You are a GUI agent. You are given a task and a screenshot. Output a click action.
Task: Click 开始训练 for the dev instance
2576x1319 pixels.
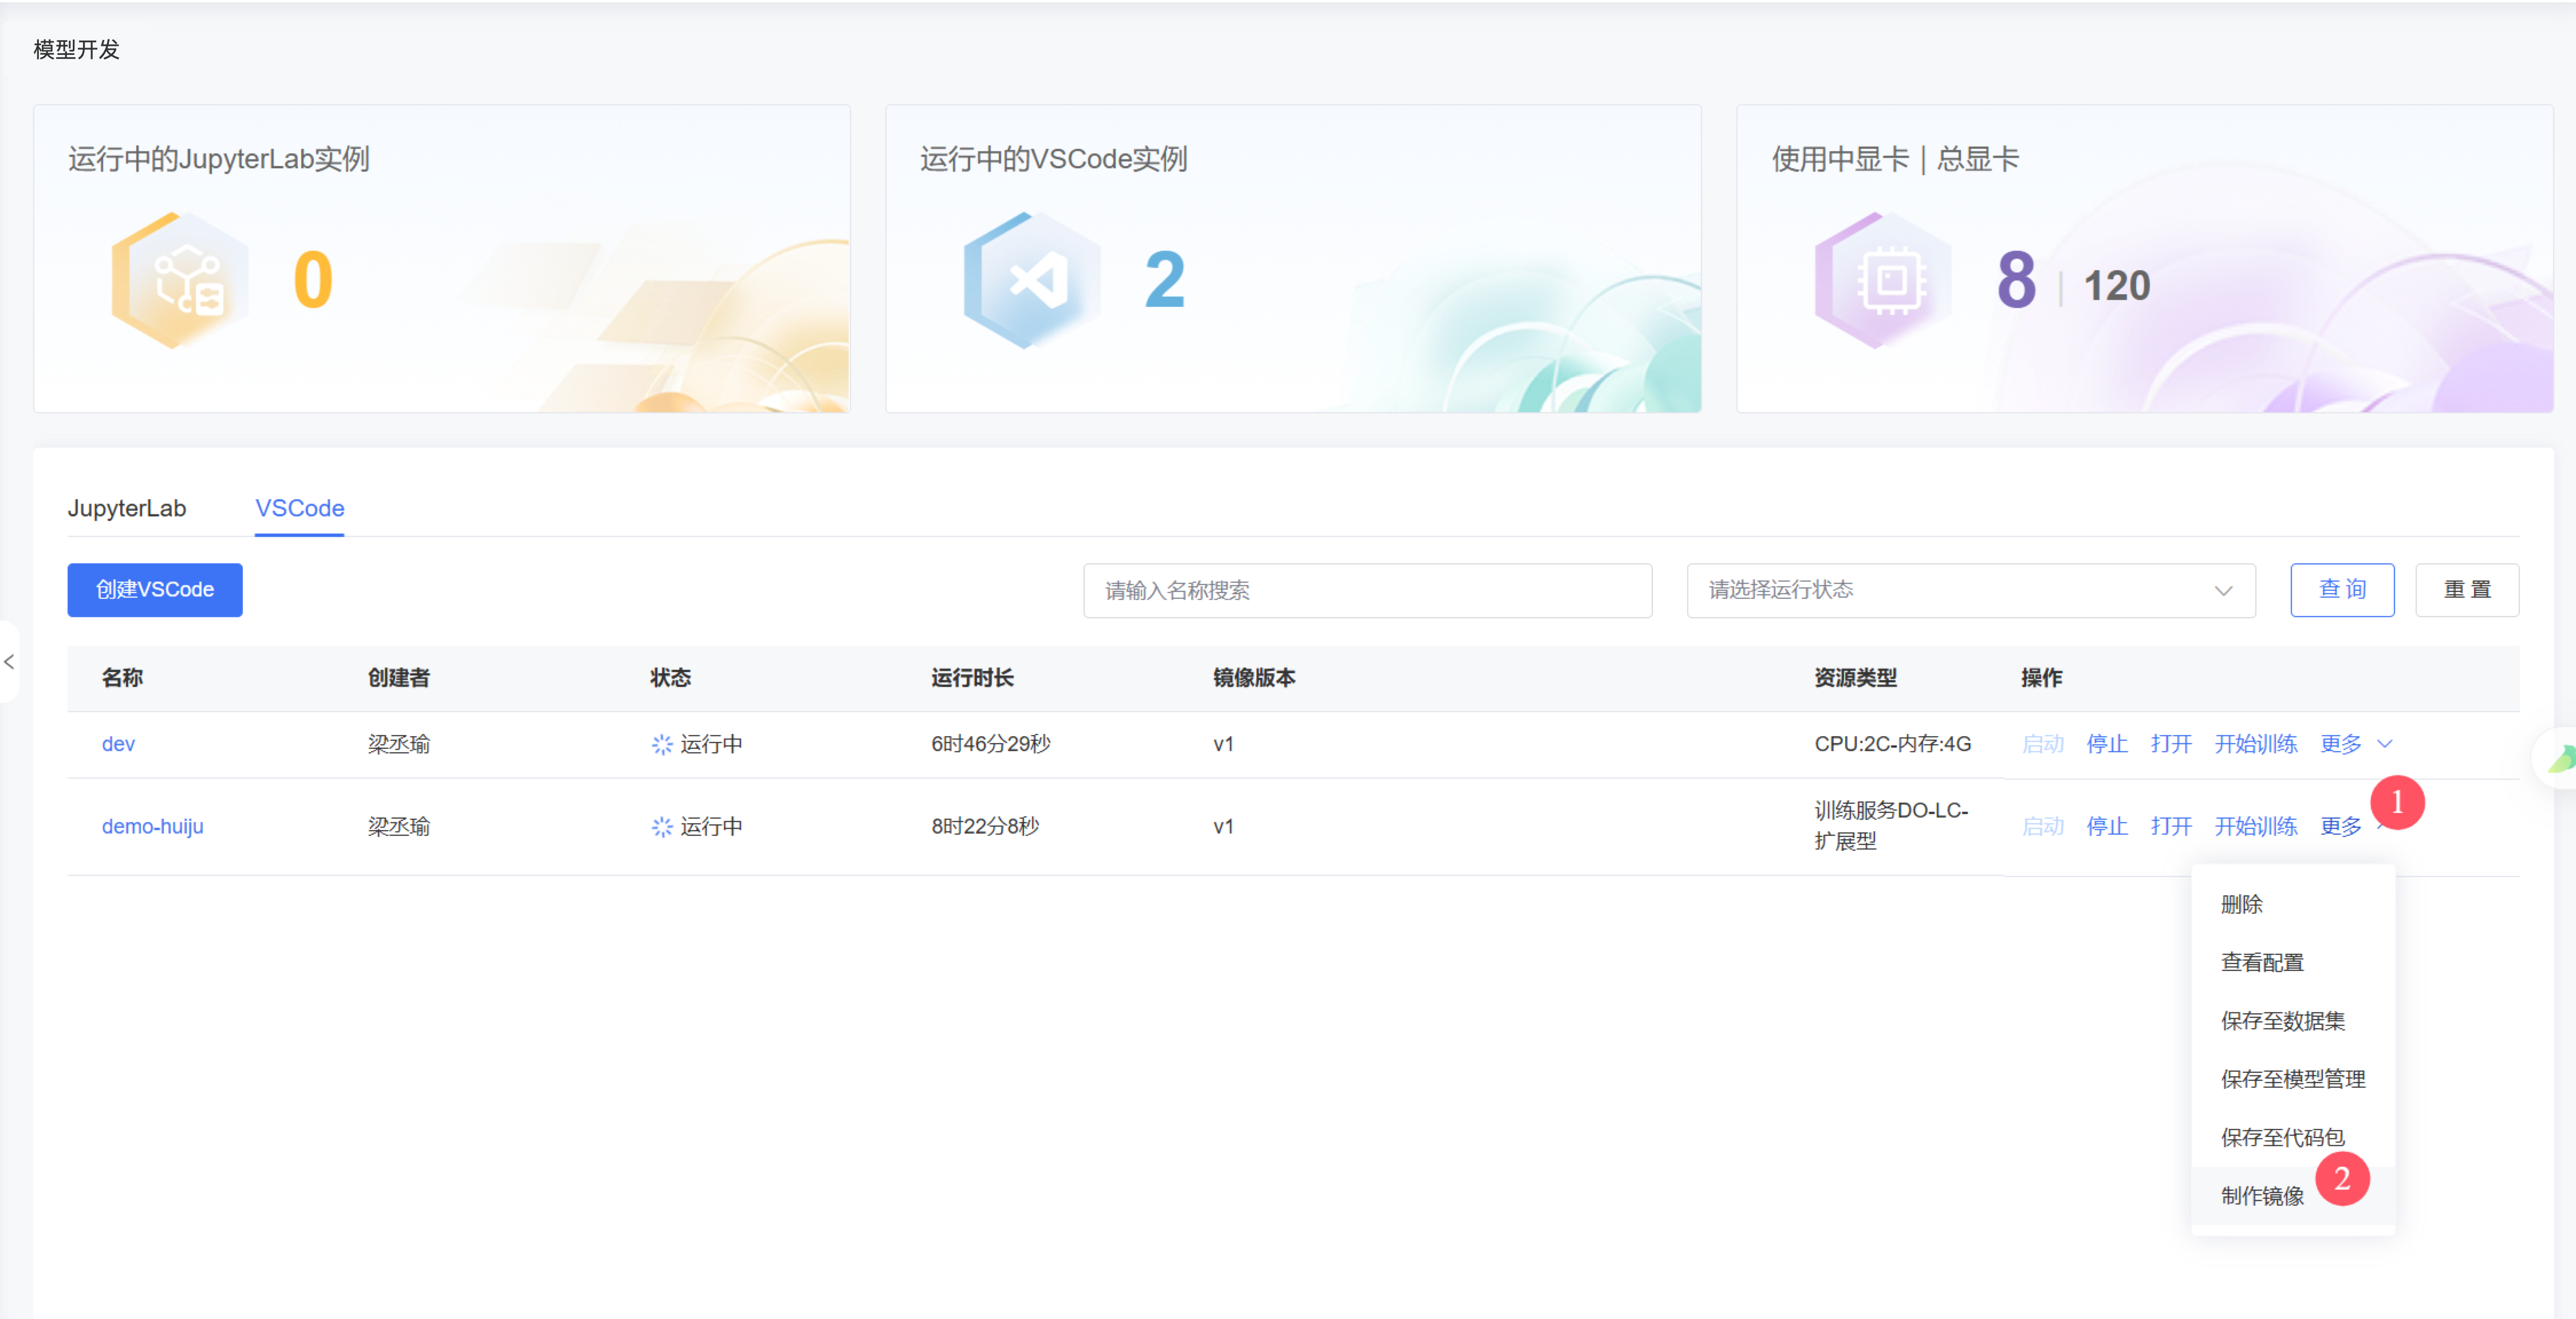[x=2255, y=744]
